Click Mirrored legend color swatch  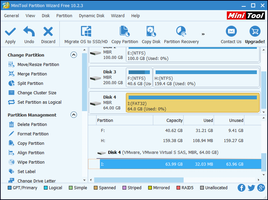[150, 188]
